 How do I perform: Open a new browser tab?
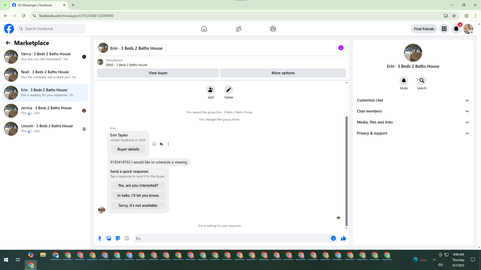73,5
